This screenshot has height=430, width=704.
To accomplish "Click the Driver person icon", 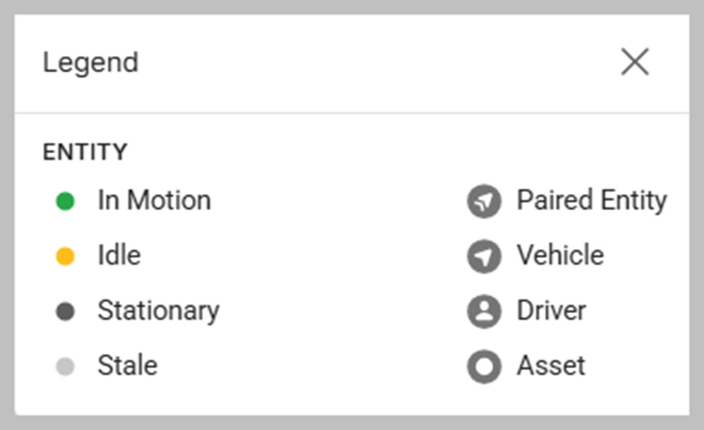I will 484,312.
